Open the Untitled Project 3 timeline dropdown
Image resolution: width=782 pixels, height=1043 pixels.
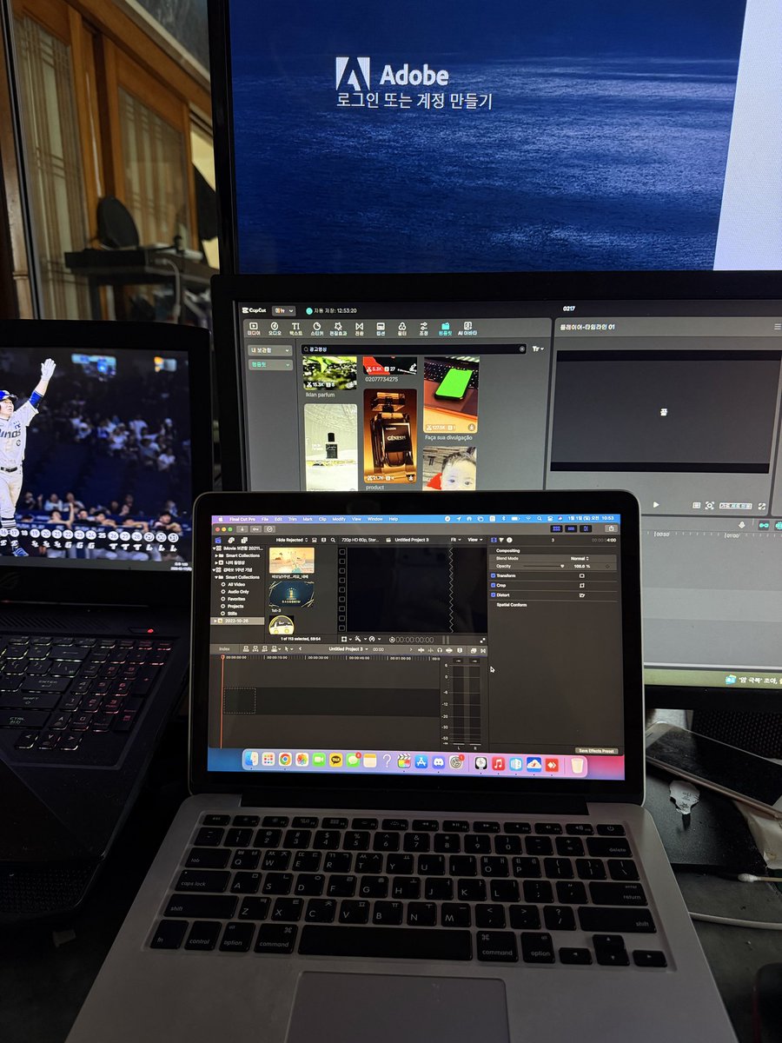tap(348, 649)
